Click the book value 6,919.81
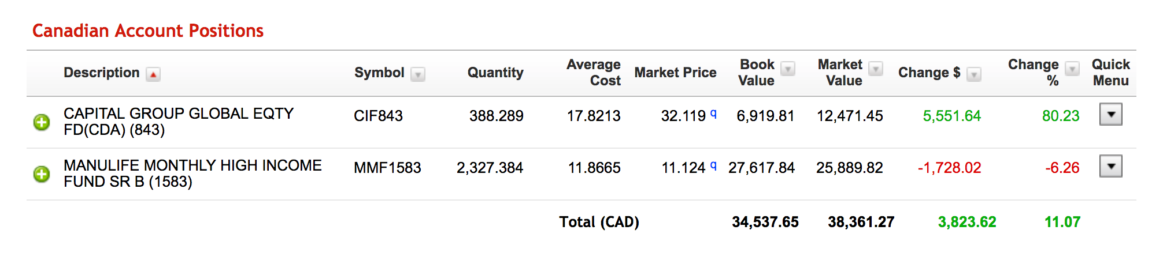1163x264 pixels. [766, 116]
